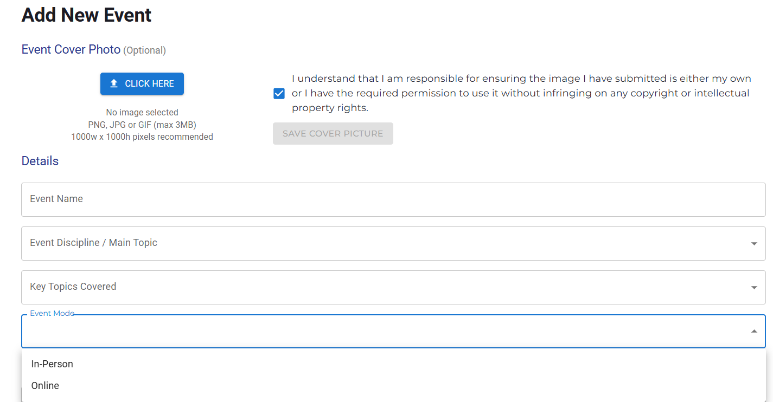The height and width of the screenshot is (402, 773).
Task: Expand the Key Topics Covered arrow
Action: [x=754, y=288]
